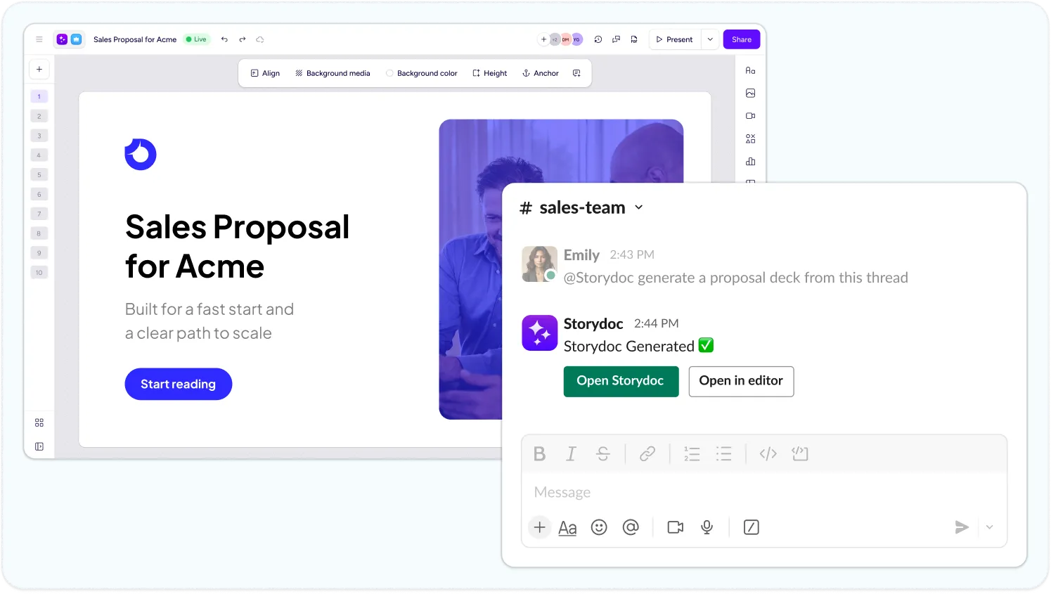Toggle italic formatting in message composer

click(571, 454)
